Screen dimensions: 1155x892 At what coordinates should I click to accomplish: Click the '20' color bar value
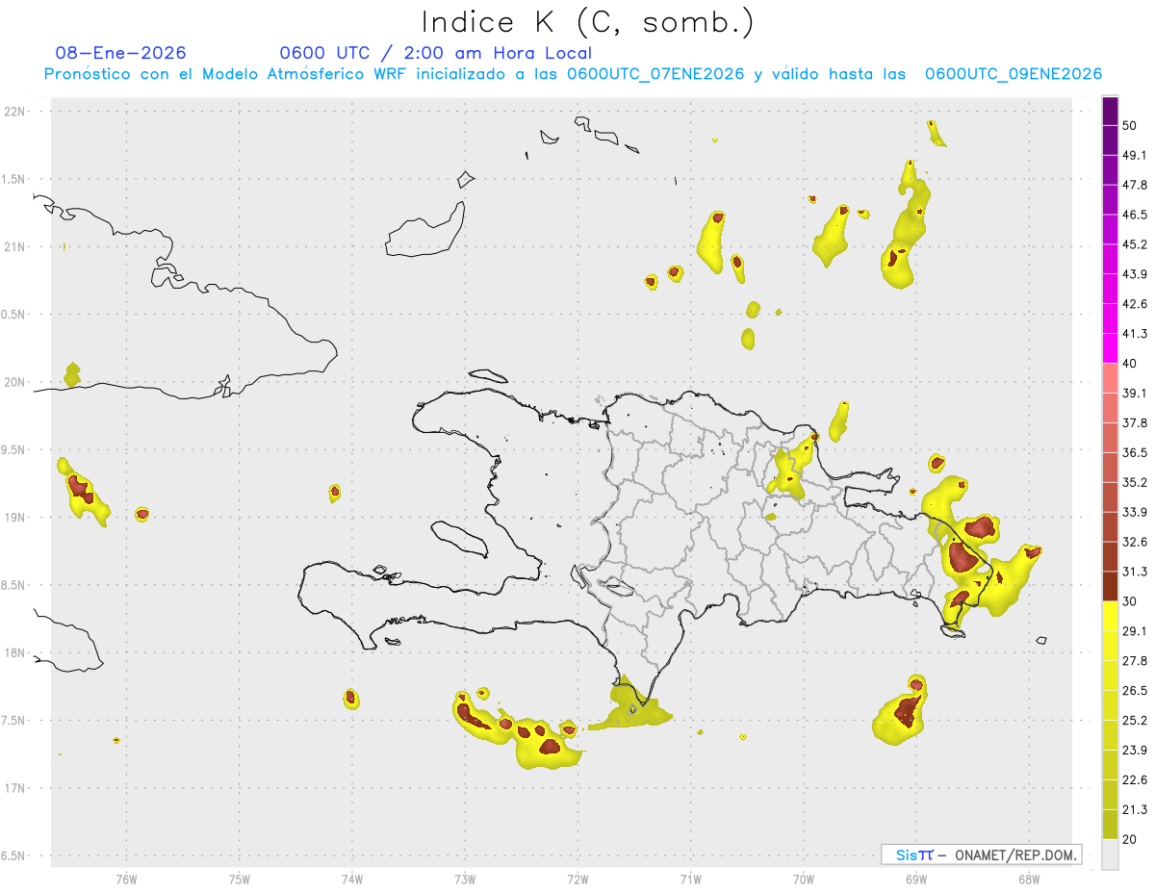(1129, 839)
